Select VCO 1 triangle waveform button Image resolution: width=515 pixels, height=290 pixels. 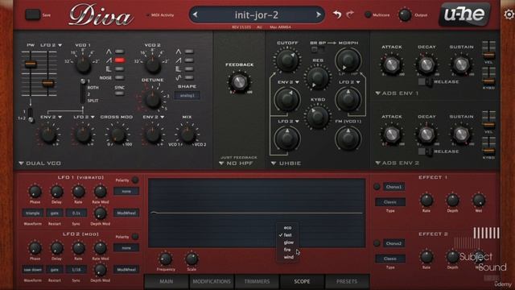point(120,52)
